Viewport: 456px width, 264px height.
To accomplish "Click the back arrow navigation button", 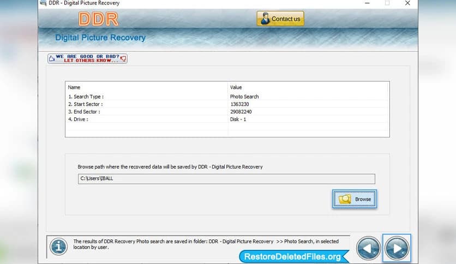I will tap(369, 248).
